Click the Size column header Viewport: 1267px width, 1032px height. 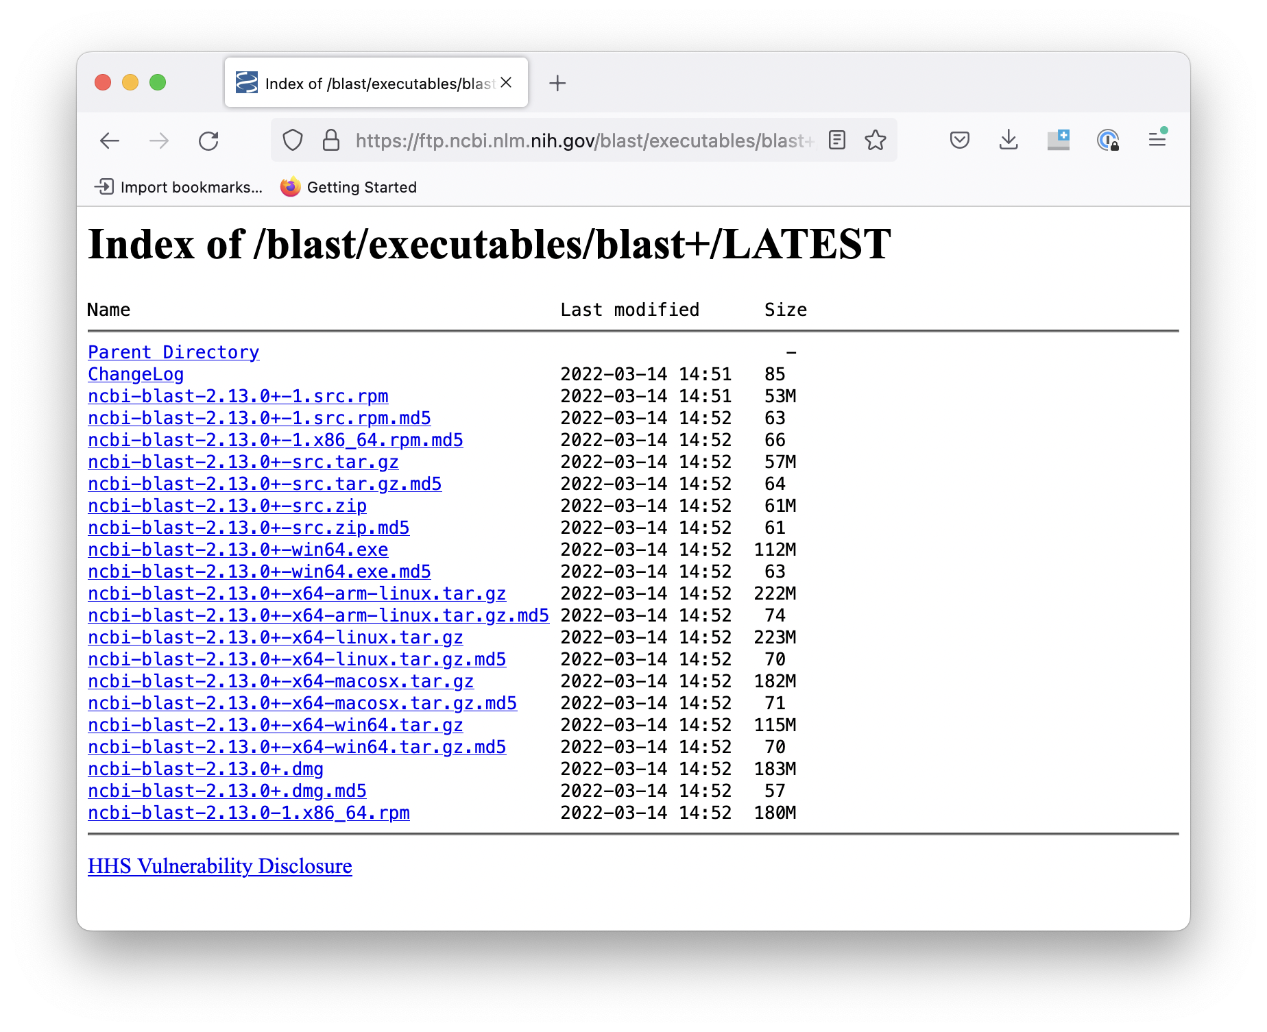tap(786, 310)
